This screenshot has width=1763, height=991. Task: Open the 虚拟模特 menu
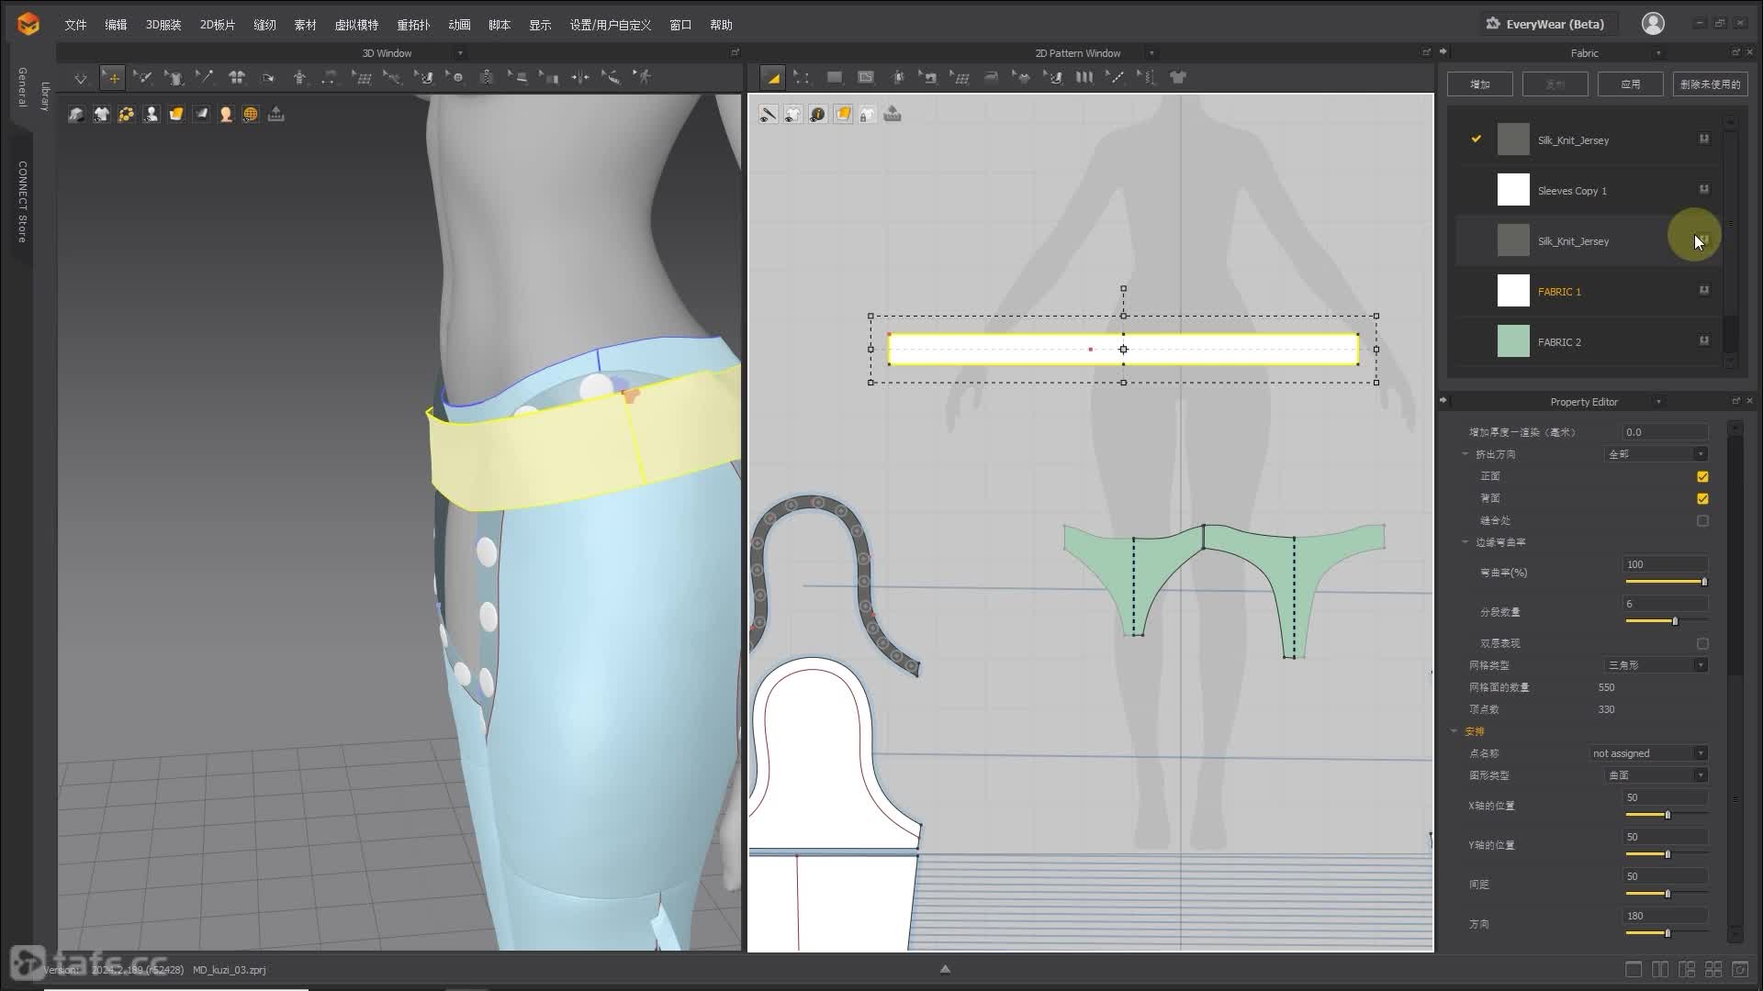coord(356,25)
